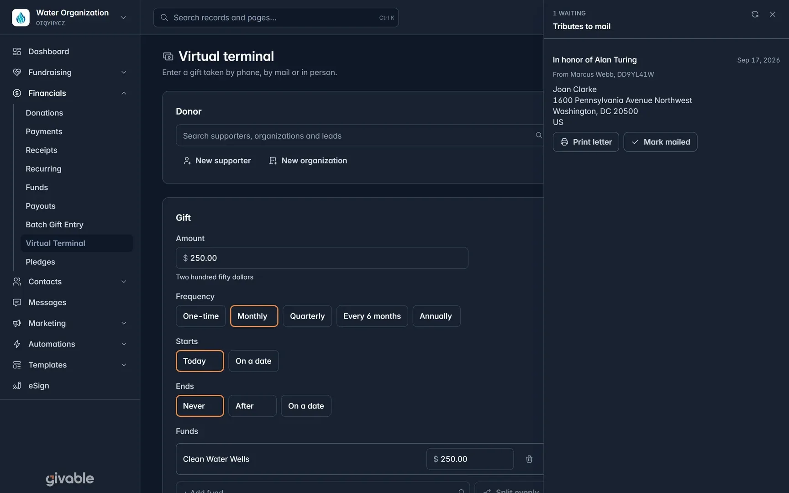
Task: Expand the Marketing menu chevron
Action: pos(124,323)
